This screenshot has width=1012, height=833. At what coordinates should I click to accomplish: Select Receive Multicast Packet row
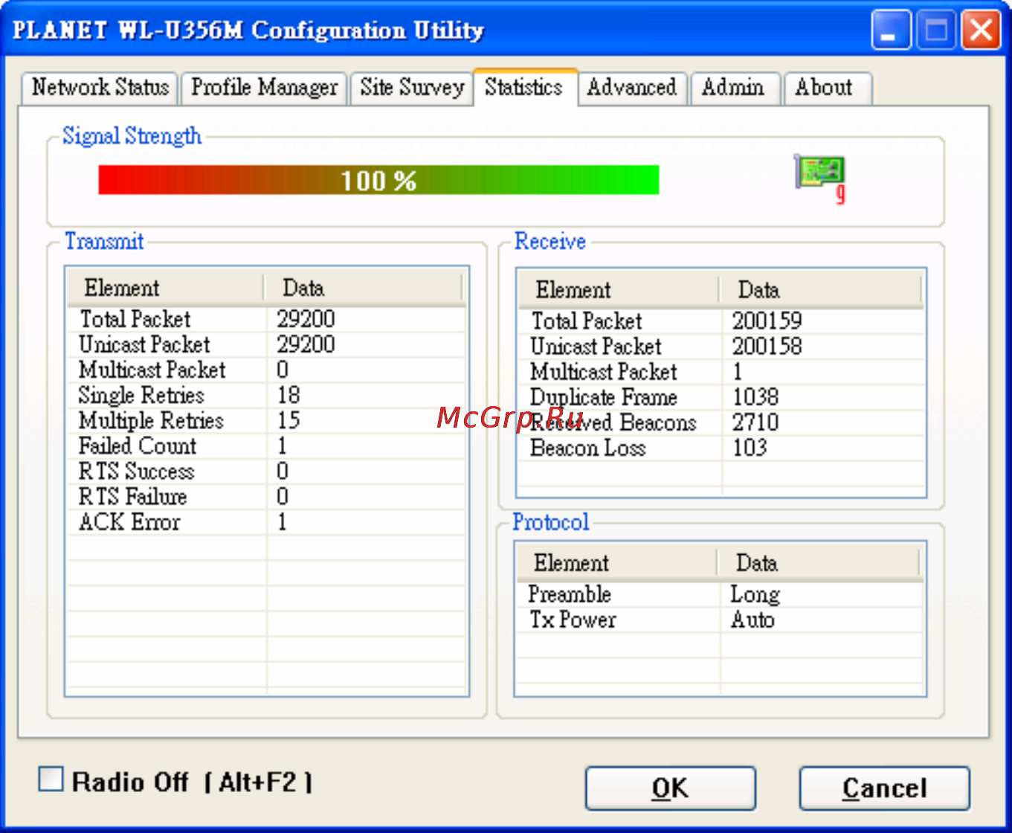[721, 372]
